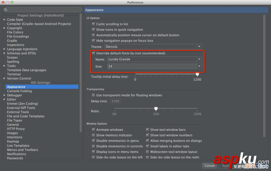
Task: Open Terminal settings
Action: click(14, 74)
